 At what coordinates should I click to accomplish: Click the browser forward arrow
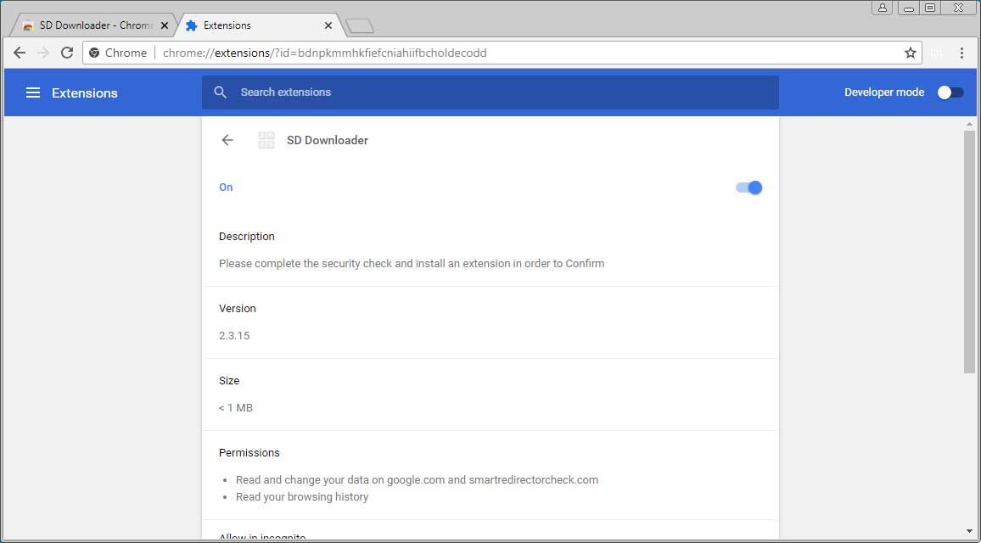pos(43,53)
